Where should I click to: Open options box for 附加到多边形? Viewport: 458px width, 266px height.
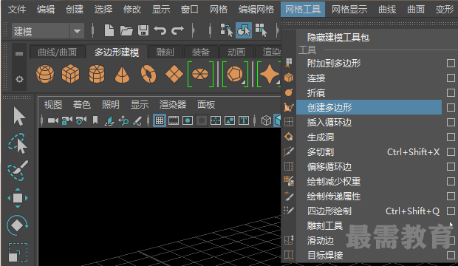point(451,63)
